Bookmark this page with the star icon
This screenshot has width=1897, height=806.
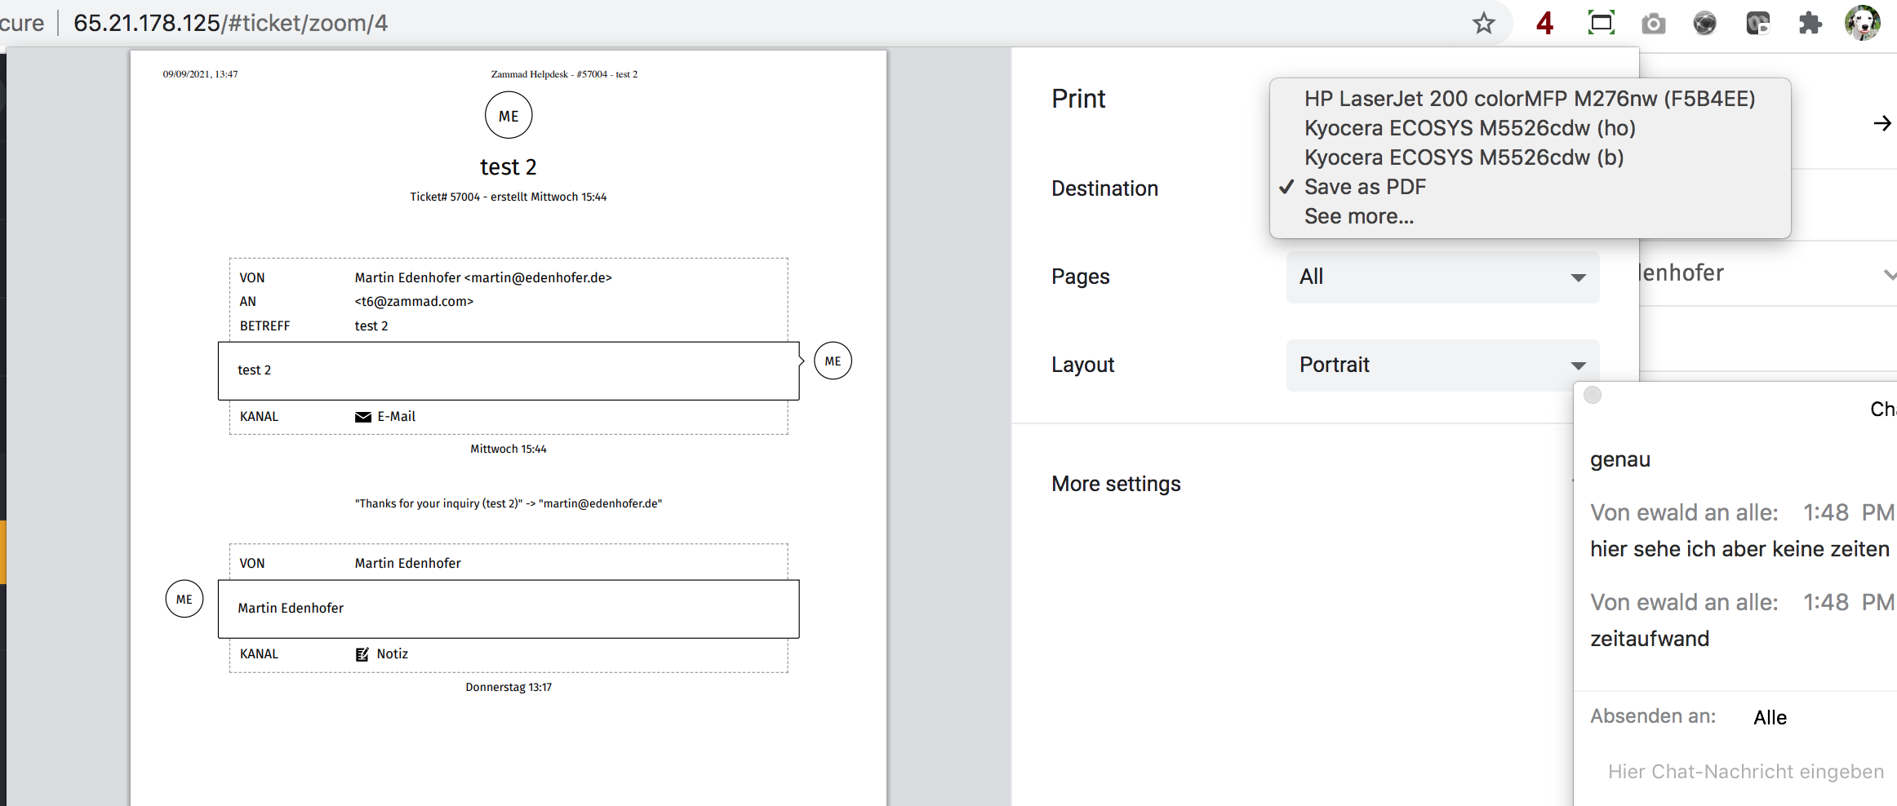click(1483, 23)
